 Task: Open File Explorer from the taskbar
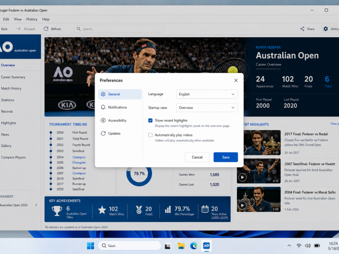(x=181, y=246)
